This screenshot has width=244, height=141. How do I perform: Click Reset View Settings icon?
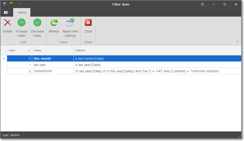click(x=70, y=22)
